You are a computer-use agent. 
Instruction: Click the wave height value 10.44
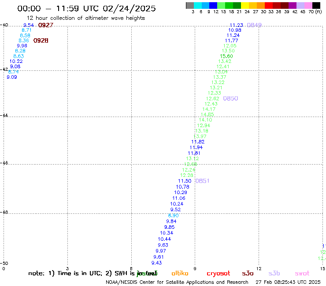click(164, 239)
